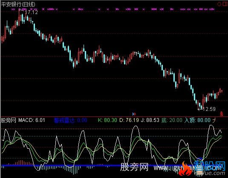Click the red square icon at top right

[x=225, y=4]
